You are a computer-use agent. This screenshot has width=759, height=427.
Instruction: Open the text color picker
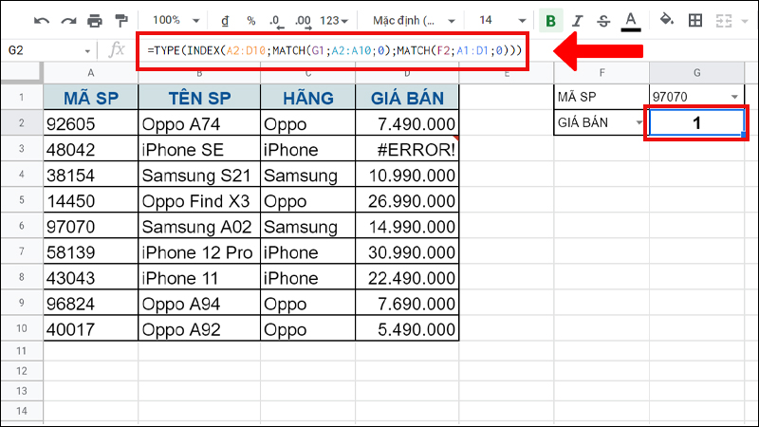click(x=632, y=20)
